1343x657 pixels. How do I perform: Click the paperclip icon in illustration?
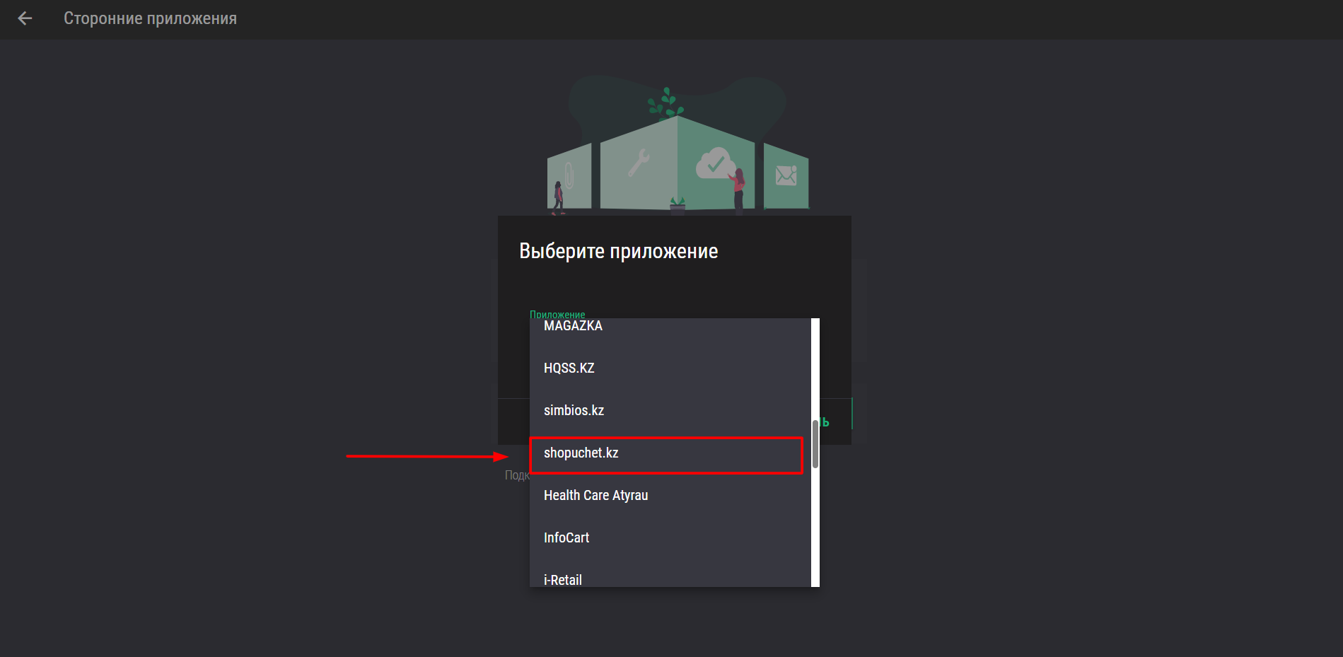(x=569, y=175)
